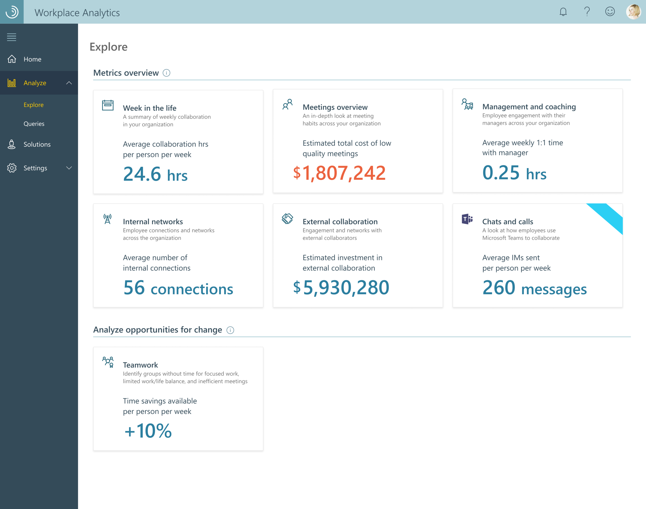
Task: Navigate to Home in the sidebar
Action: click(32, 59)
